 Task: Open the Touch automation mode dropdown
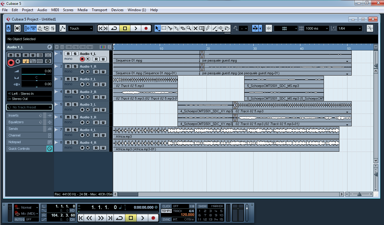point(81,28)
